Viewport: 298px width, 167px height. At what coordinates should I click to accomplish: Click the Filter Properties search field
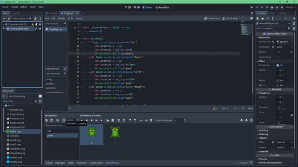coord(273,28)
